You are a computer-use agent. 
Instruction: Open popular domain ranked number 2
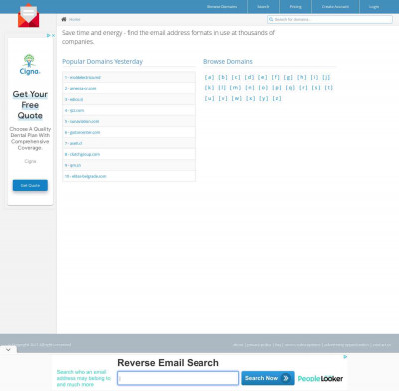[x=80, y=88]
